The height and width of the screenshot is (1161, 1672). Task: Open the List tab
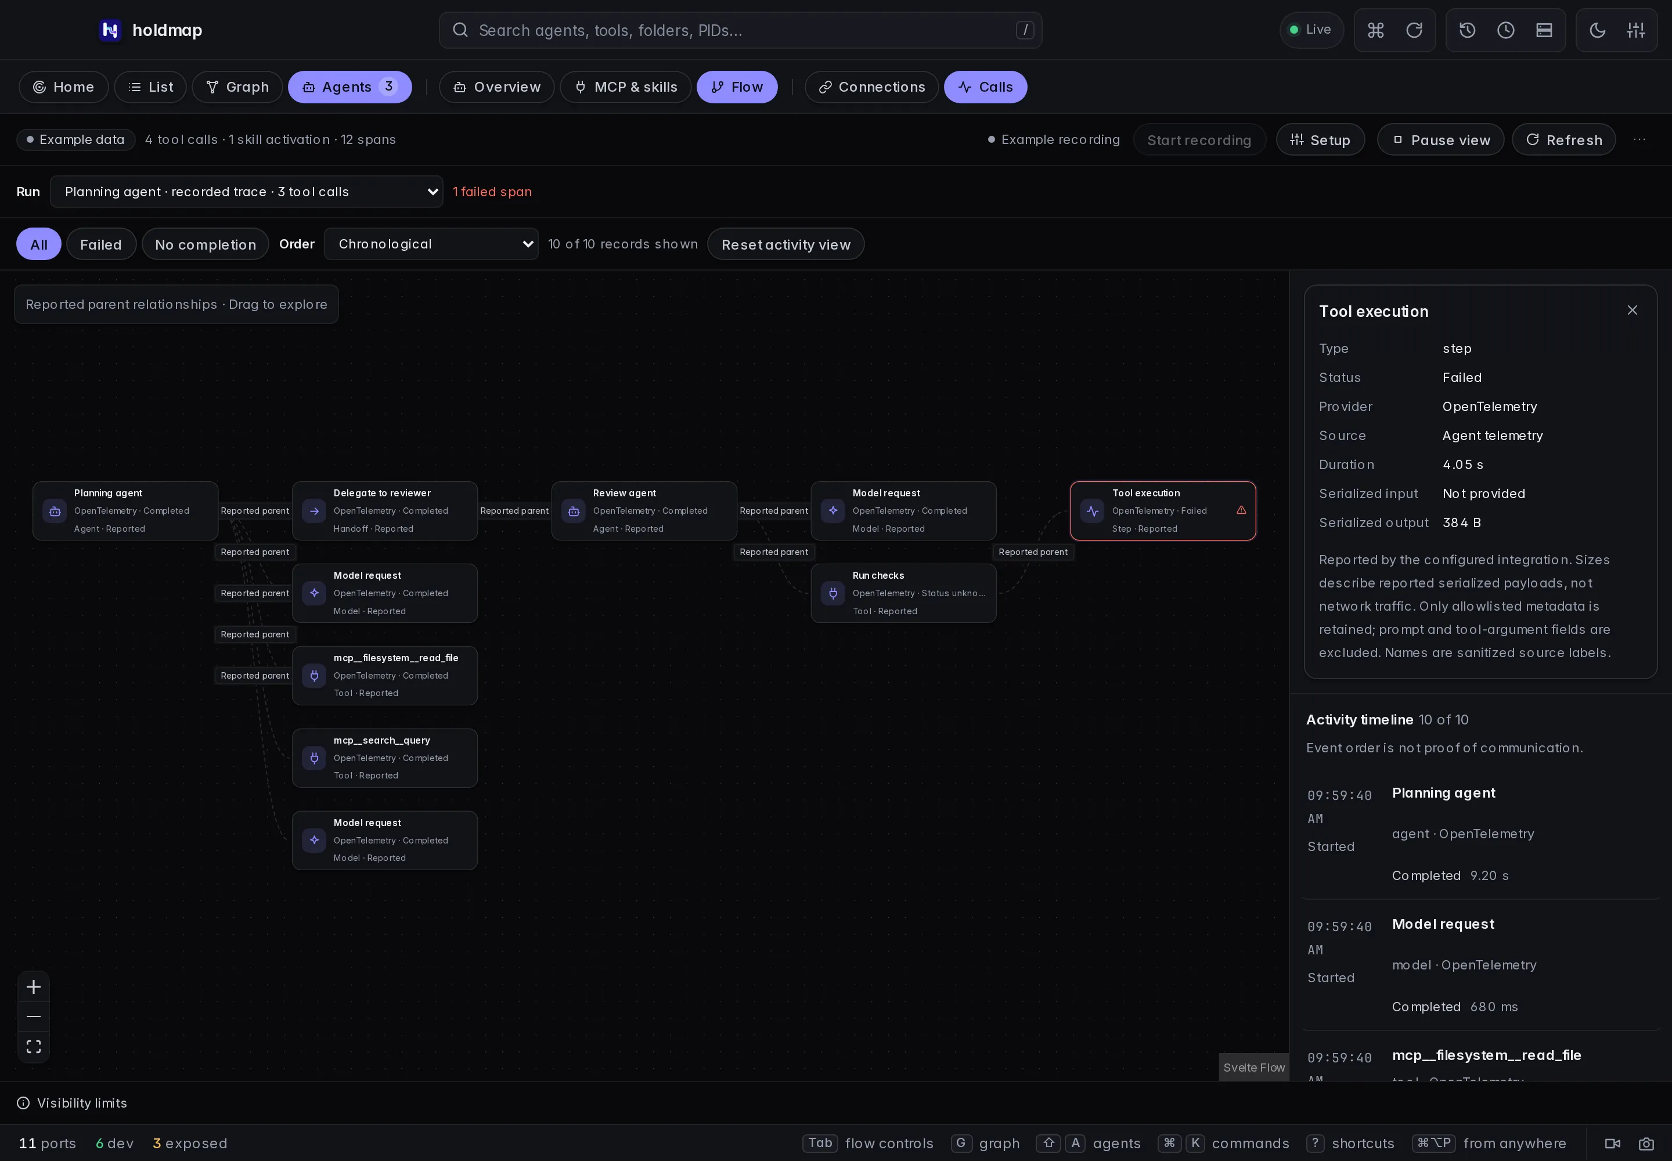pos(150,87)
